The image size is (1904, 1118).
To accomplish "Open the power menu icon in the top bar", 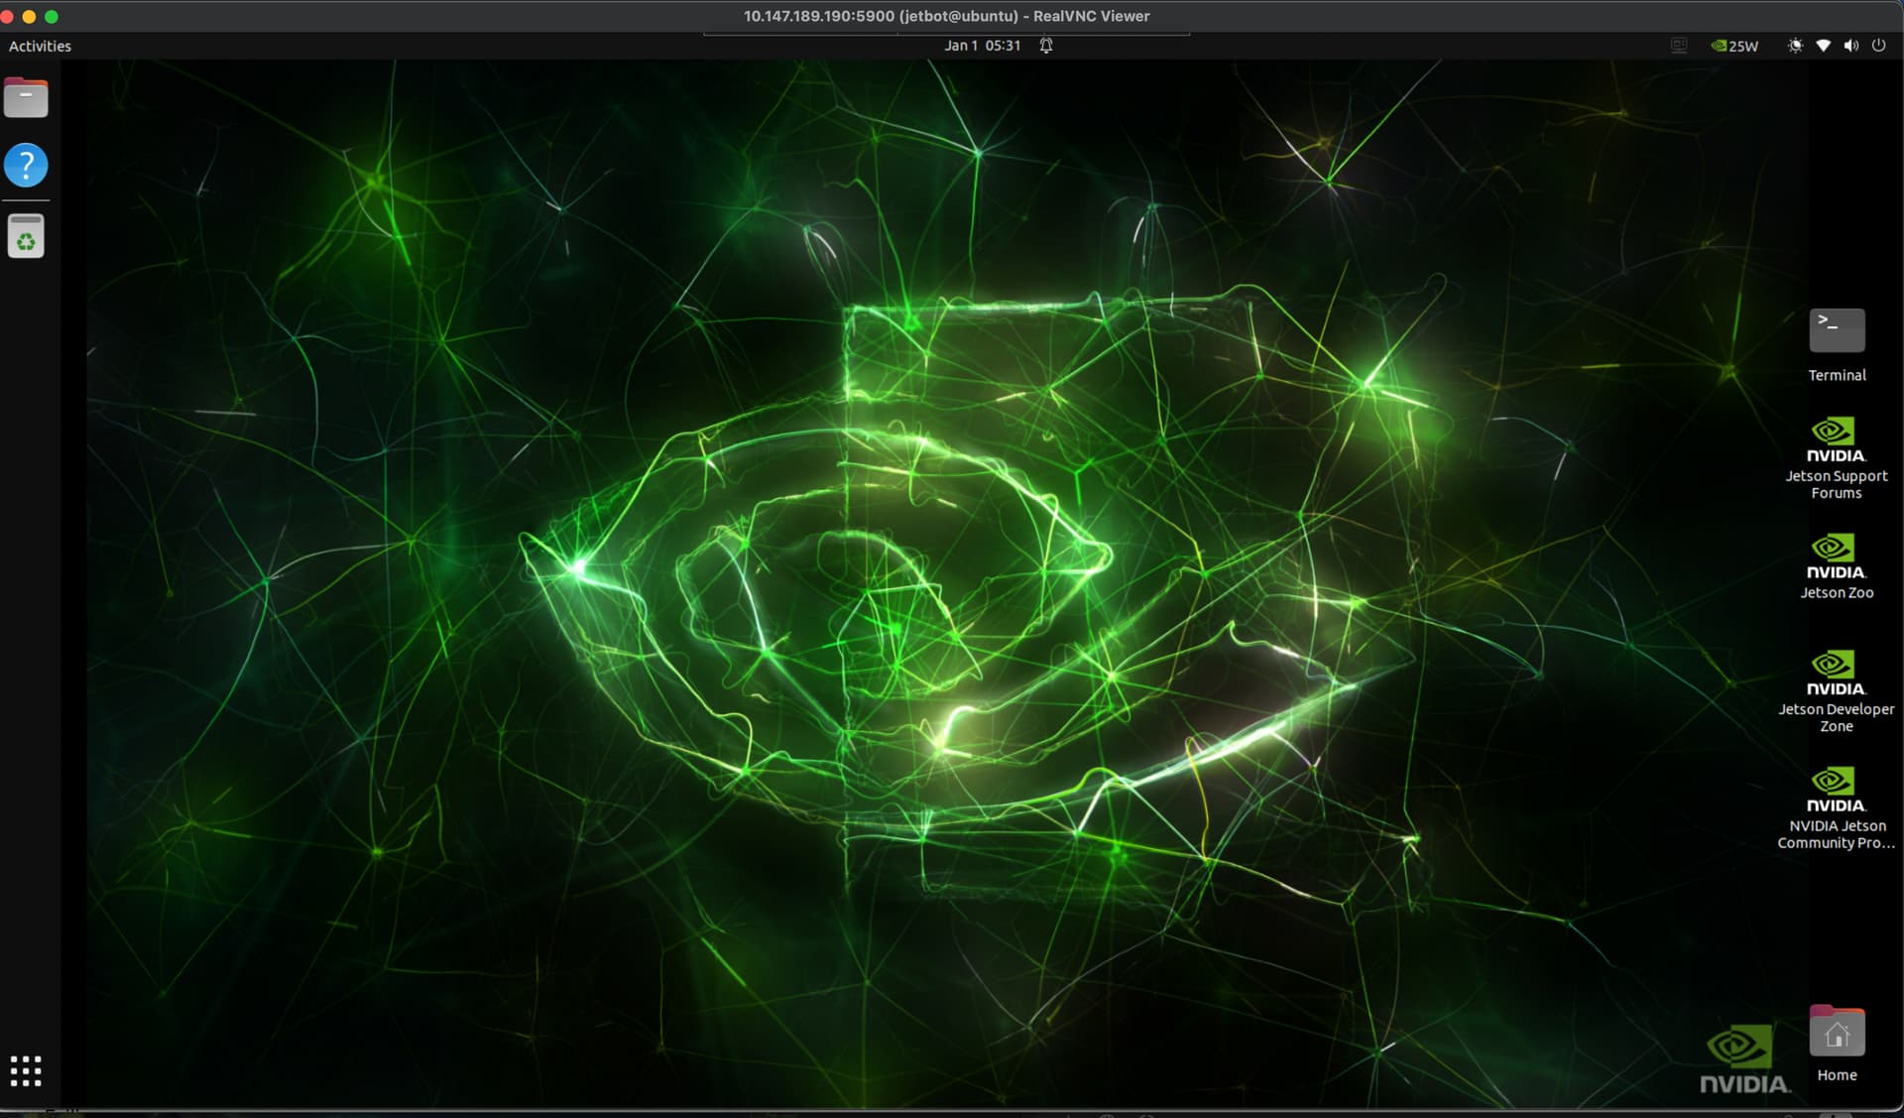I will tap(1878, 46).
